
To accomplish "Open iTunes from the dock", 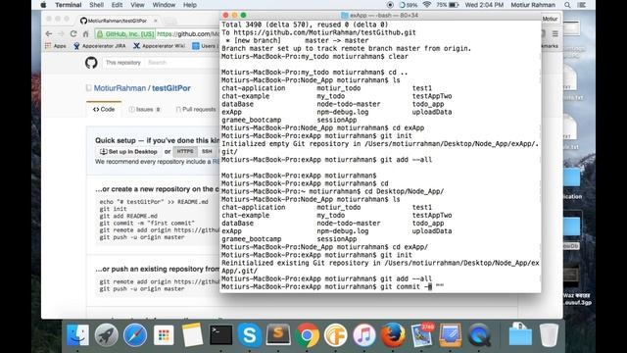I will (363, 334).
